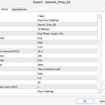Click the Value column header
The height and width of the screenshot is (105, 105).
41,16
